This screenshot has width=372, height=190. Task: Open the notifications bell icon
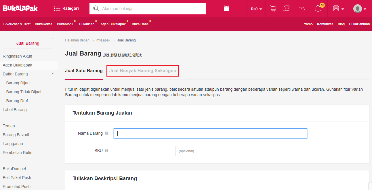click(318, 9)
